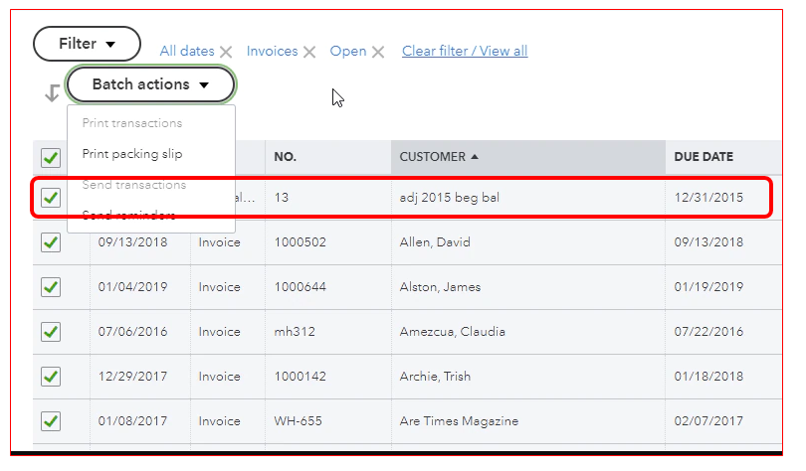Select customer adj 2015 beg bal
The width and height of the screenshot is (806, 471).
point(449,198)
